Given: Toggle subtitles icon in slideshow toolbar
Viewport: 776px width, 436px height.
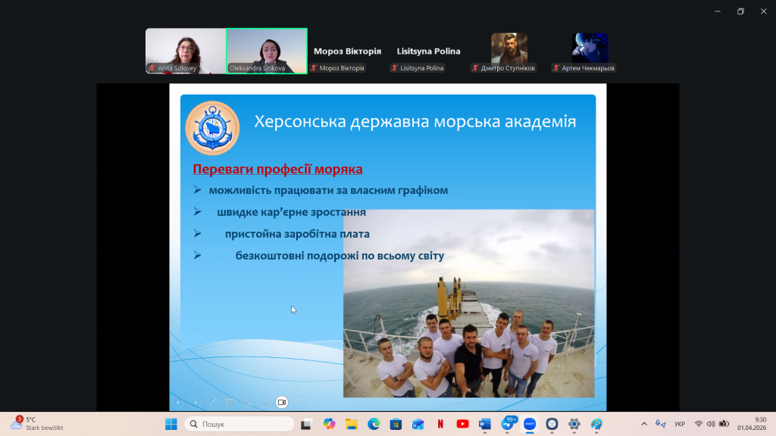Looking at the screenshot, I should tap(264, 402).
